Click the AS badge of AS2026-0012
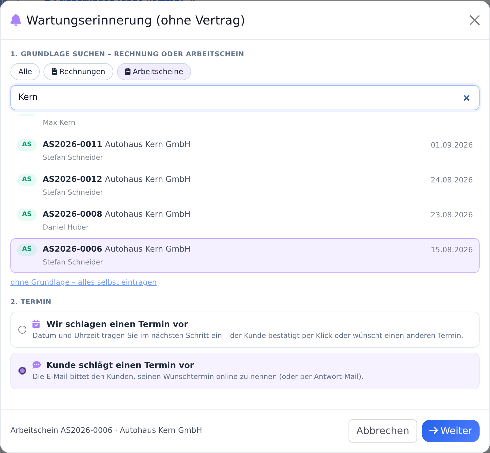Viewport: 490px width, 453px height. click(27, 179)
